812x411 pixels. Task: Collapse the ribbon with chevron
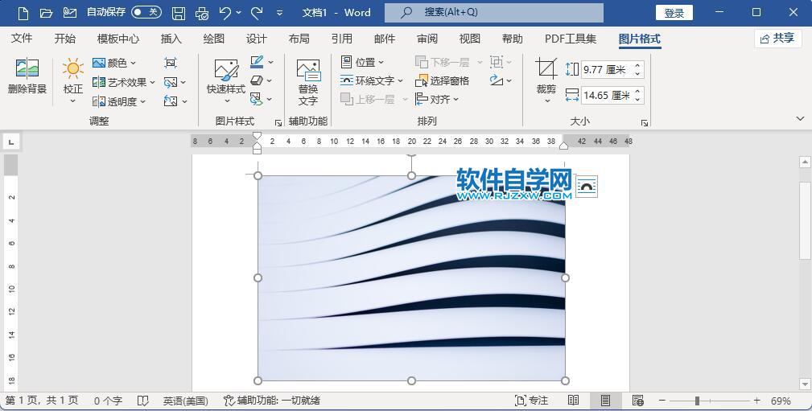point(800,119)
